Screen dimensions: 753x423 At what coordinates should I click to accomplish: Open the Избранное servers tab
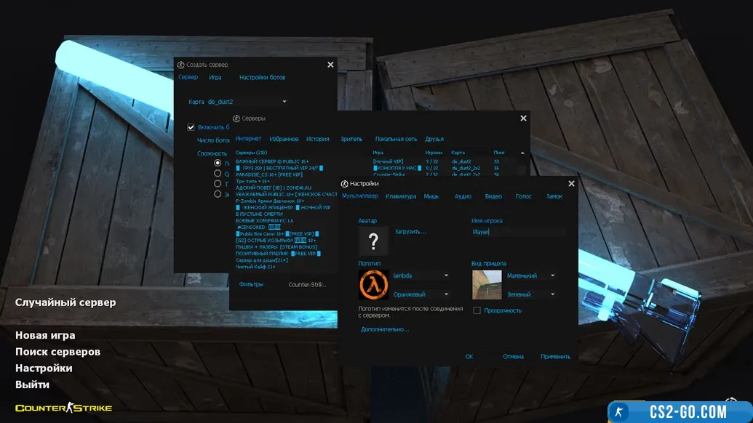(x=284, y=139)
